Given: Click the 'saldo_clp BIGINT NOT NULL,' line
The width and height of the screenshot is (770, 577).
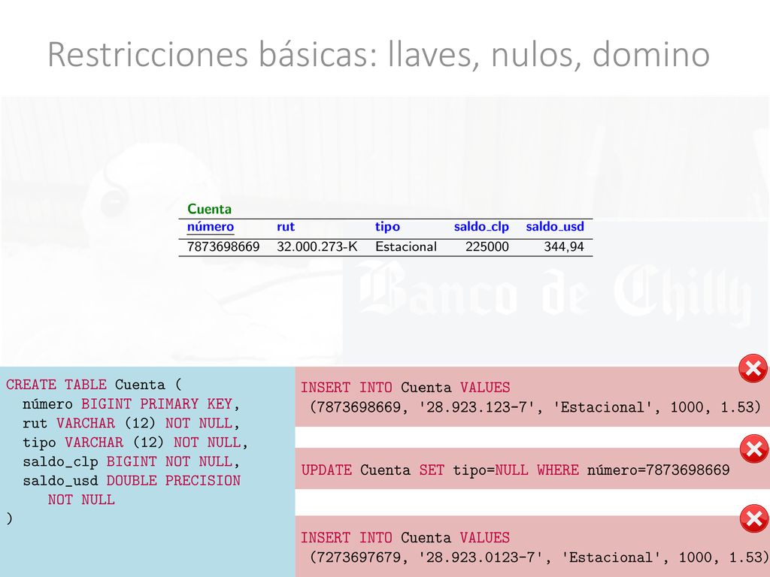Looking at the screenshot, I should 131,461.
